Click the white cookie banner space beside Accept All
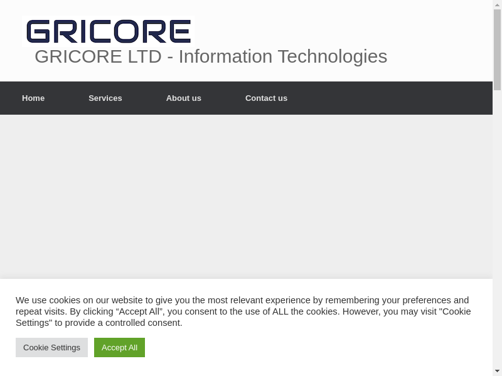Viewport: 502px width, 376px height. 314,347
